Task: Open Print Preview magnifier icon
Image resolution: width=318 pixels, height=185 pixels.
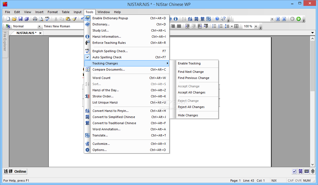Action: coord(41,19)
